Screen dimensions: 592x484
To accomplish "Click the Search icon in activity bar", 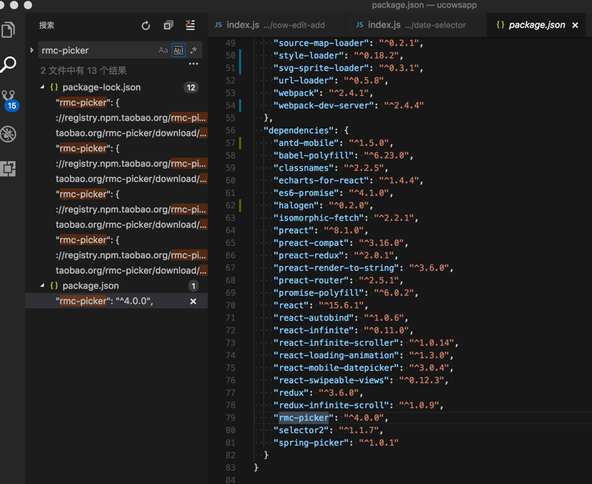I will (x=8, y=65).
